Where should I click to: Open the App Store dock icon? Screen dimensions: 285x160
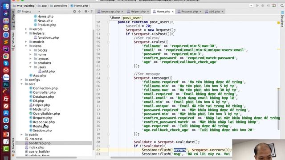(6, 113)
